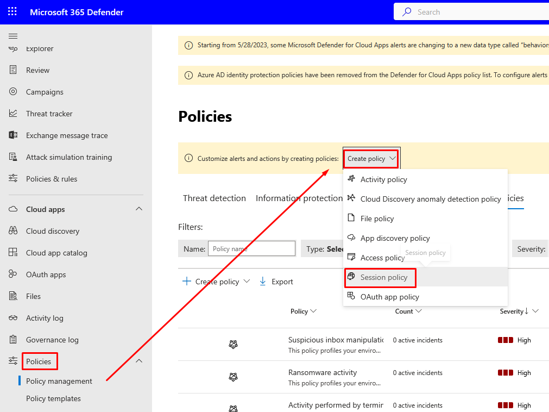Click the Exchange message trace icon

(x=13, y=135)
